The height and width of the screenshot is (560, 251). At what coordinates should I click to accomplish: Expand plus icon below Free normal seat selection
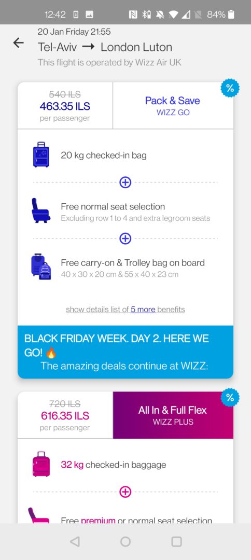point(125,238)
